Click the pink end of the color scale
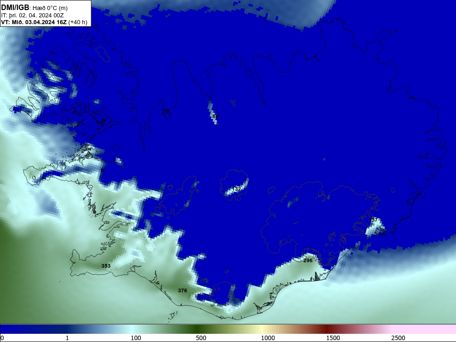The width and height of the screenshot is (456, 342). [425, 329]
